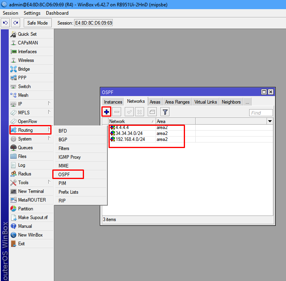Click the Queues gauge icon
The height and width of the screenshot is (281, 286).
13,148
